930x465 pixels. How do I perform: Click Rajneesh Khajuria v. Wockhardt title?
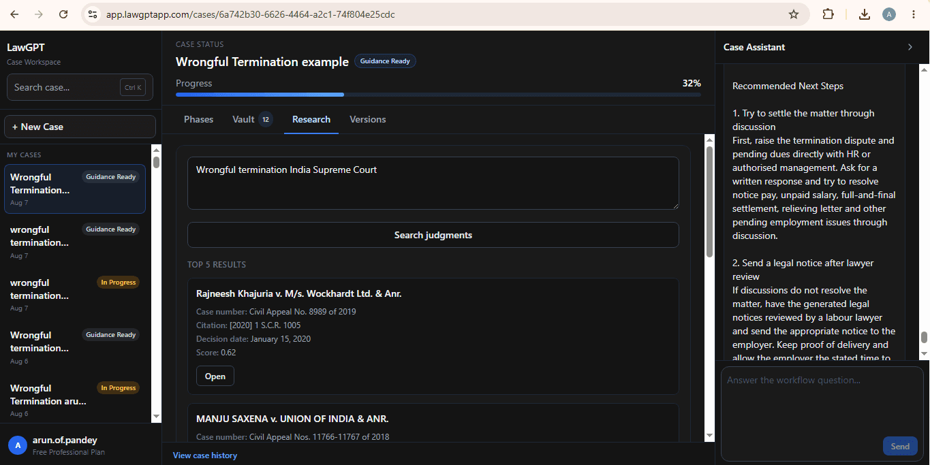point(298,294)
